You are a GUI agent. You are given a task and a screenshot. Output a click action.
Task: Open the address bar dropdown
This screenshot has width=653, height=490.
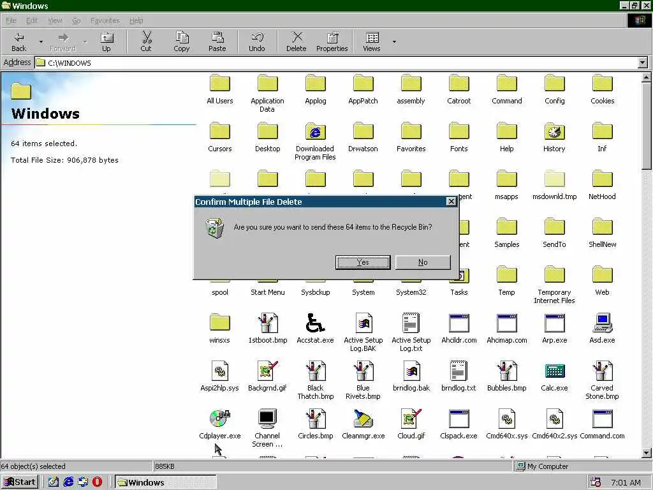tap(643, 63)
